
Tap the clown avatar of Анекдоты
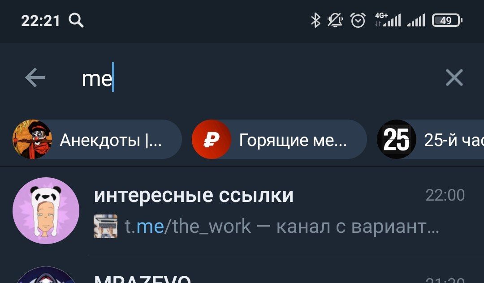(32, 139)
